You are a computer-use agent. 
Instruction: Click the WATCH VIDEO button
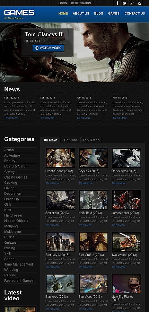click(49, 48)
